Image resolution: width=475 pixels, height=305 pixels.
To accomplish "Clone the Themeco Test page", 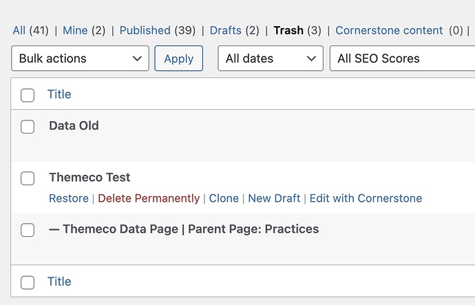I will pos(224,198).
